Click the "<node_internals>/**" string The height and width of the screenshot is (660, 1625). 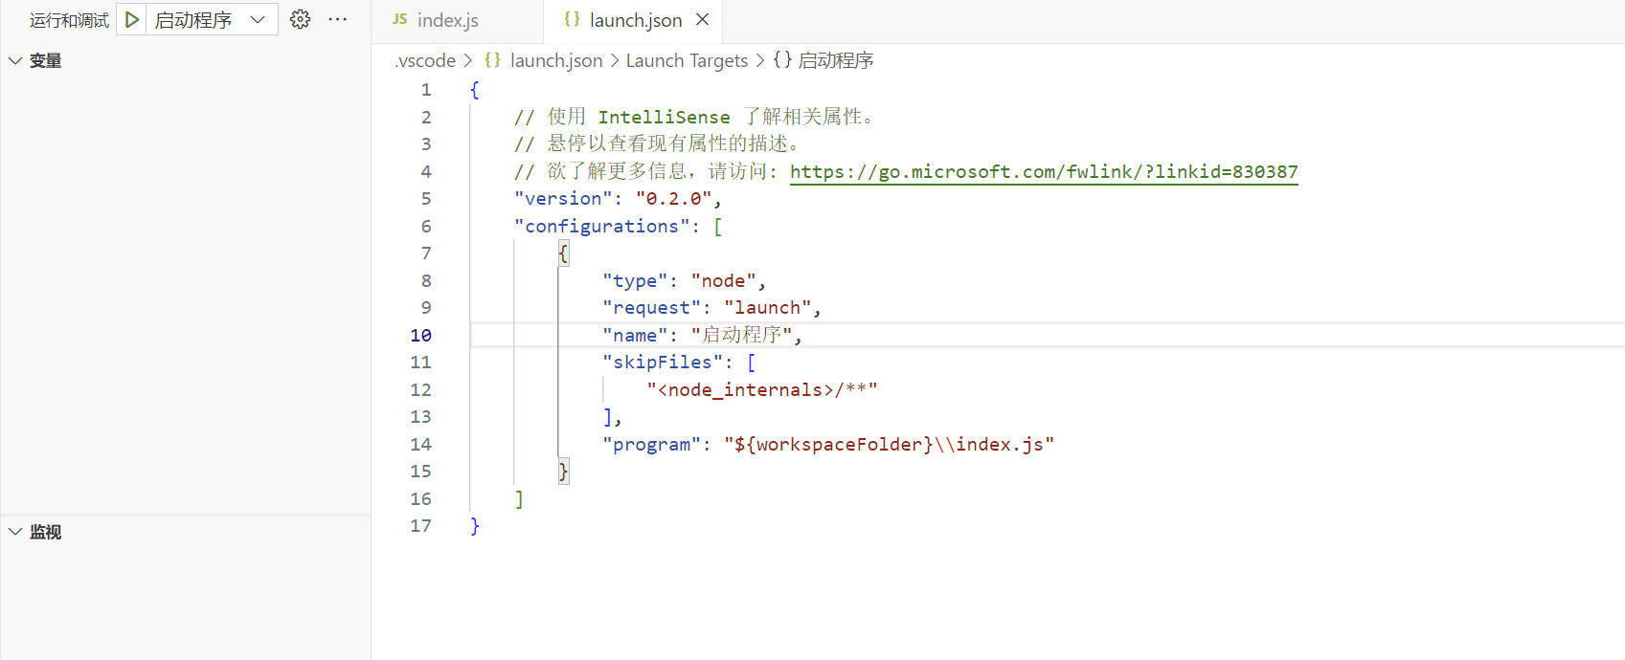(762, 389)
